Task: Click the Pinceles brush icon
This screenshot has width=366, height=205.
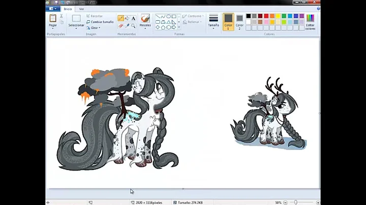Action: [145, 18]
